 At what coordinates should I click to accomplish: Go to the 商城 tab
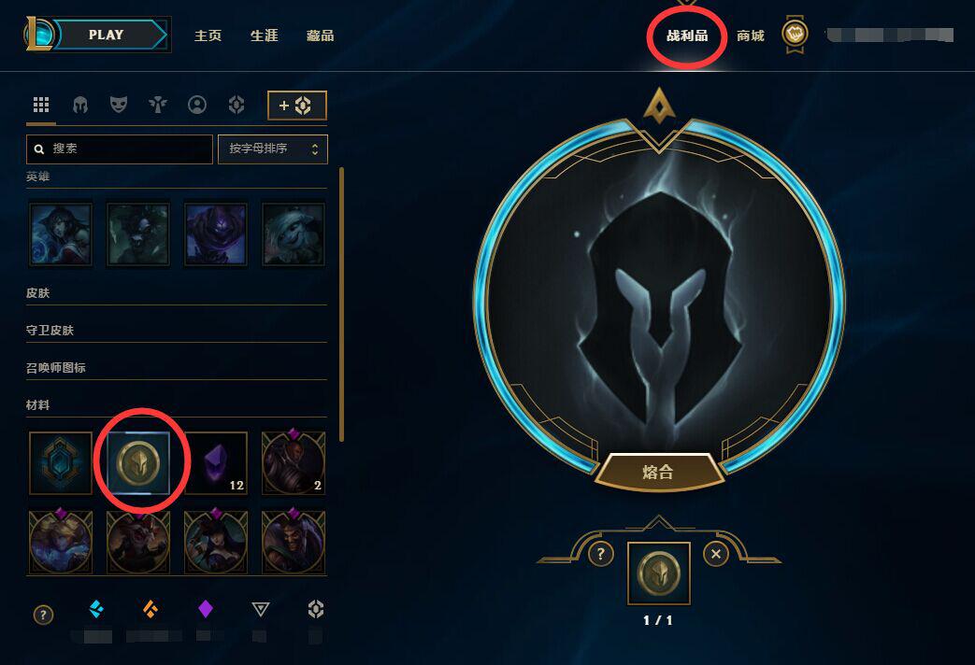(x=750, y=36)
